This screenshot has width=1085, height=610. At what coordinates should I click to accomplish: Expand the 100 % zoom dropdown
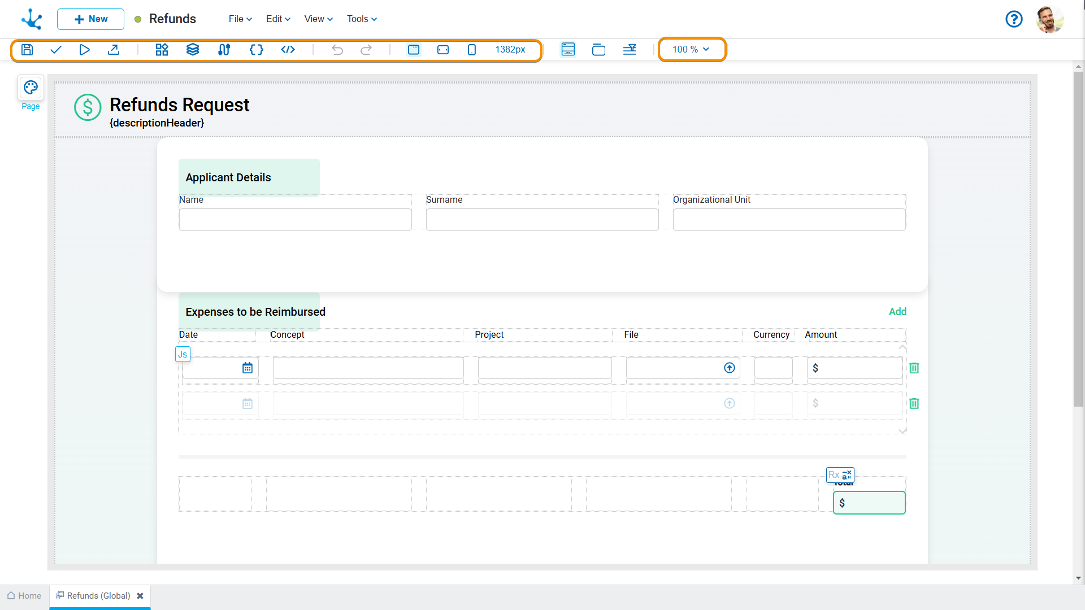(x=691, y=50)
